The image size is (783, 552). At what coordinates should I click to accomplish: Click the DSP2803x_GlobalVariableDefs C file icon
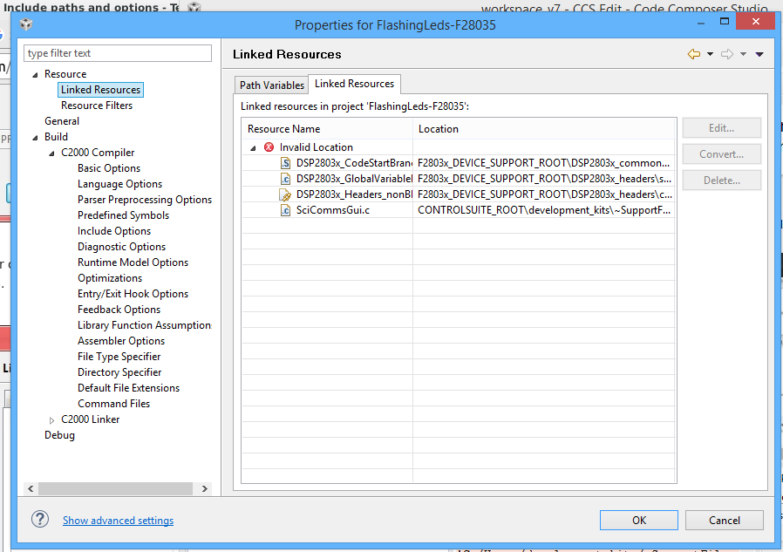point(285,179)
